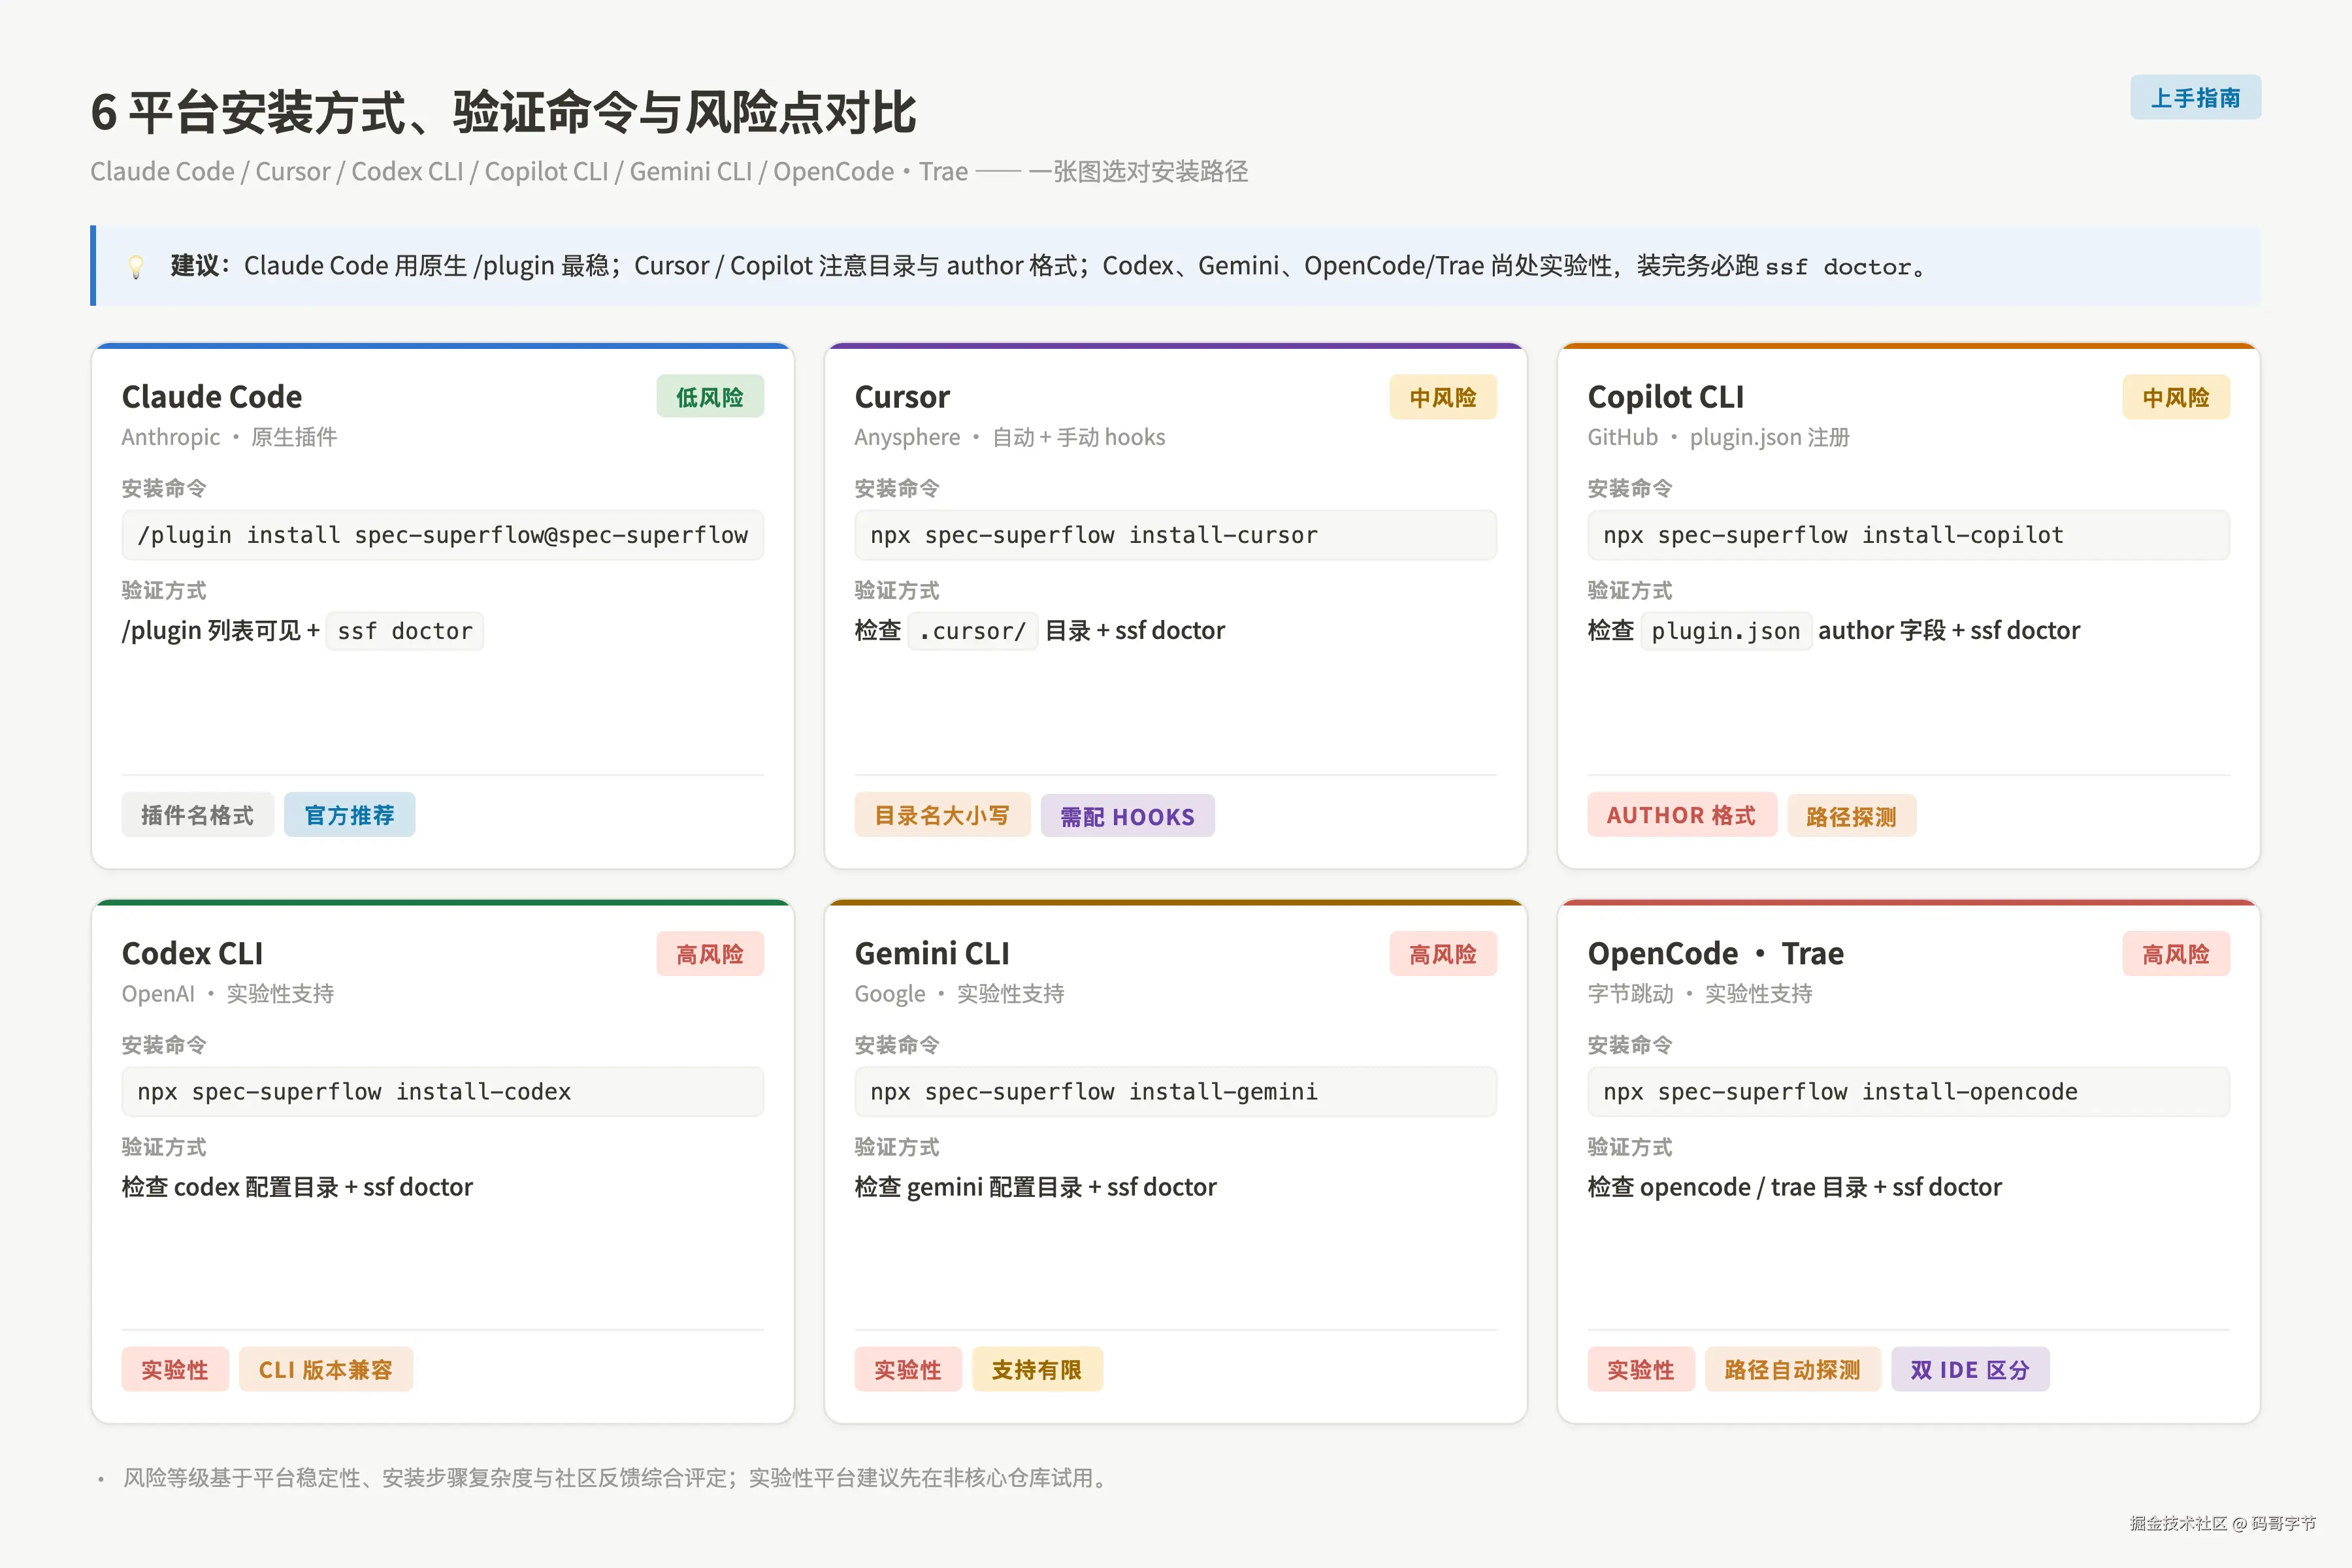Click the CLI 版本兼容 tag
This screenshot has height=1568, width=2352.
pyautogui.click(x=325, y=1370)
